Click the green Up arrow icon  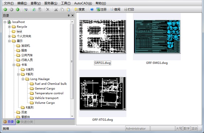click(18, 9)
